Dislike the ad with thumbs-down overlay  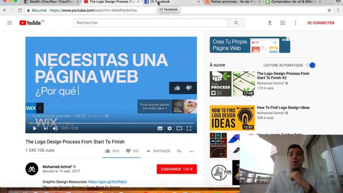[189, 88]
